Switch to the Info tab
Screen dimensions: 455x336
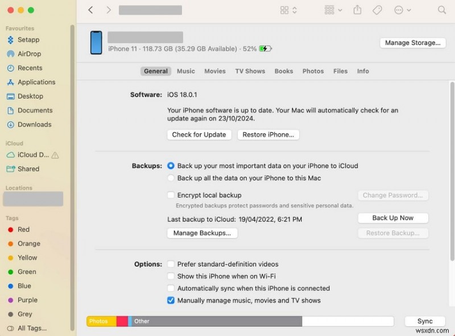click(363, 72)
